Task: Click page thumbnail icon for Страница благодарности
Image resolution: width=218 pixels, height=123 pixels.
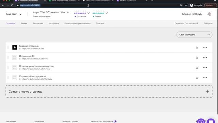Action: [x=15, y=78]
